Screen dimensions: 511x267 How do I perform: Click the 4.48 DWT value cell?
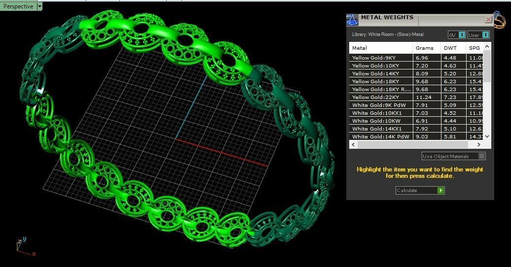click(453, 58)
